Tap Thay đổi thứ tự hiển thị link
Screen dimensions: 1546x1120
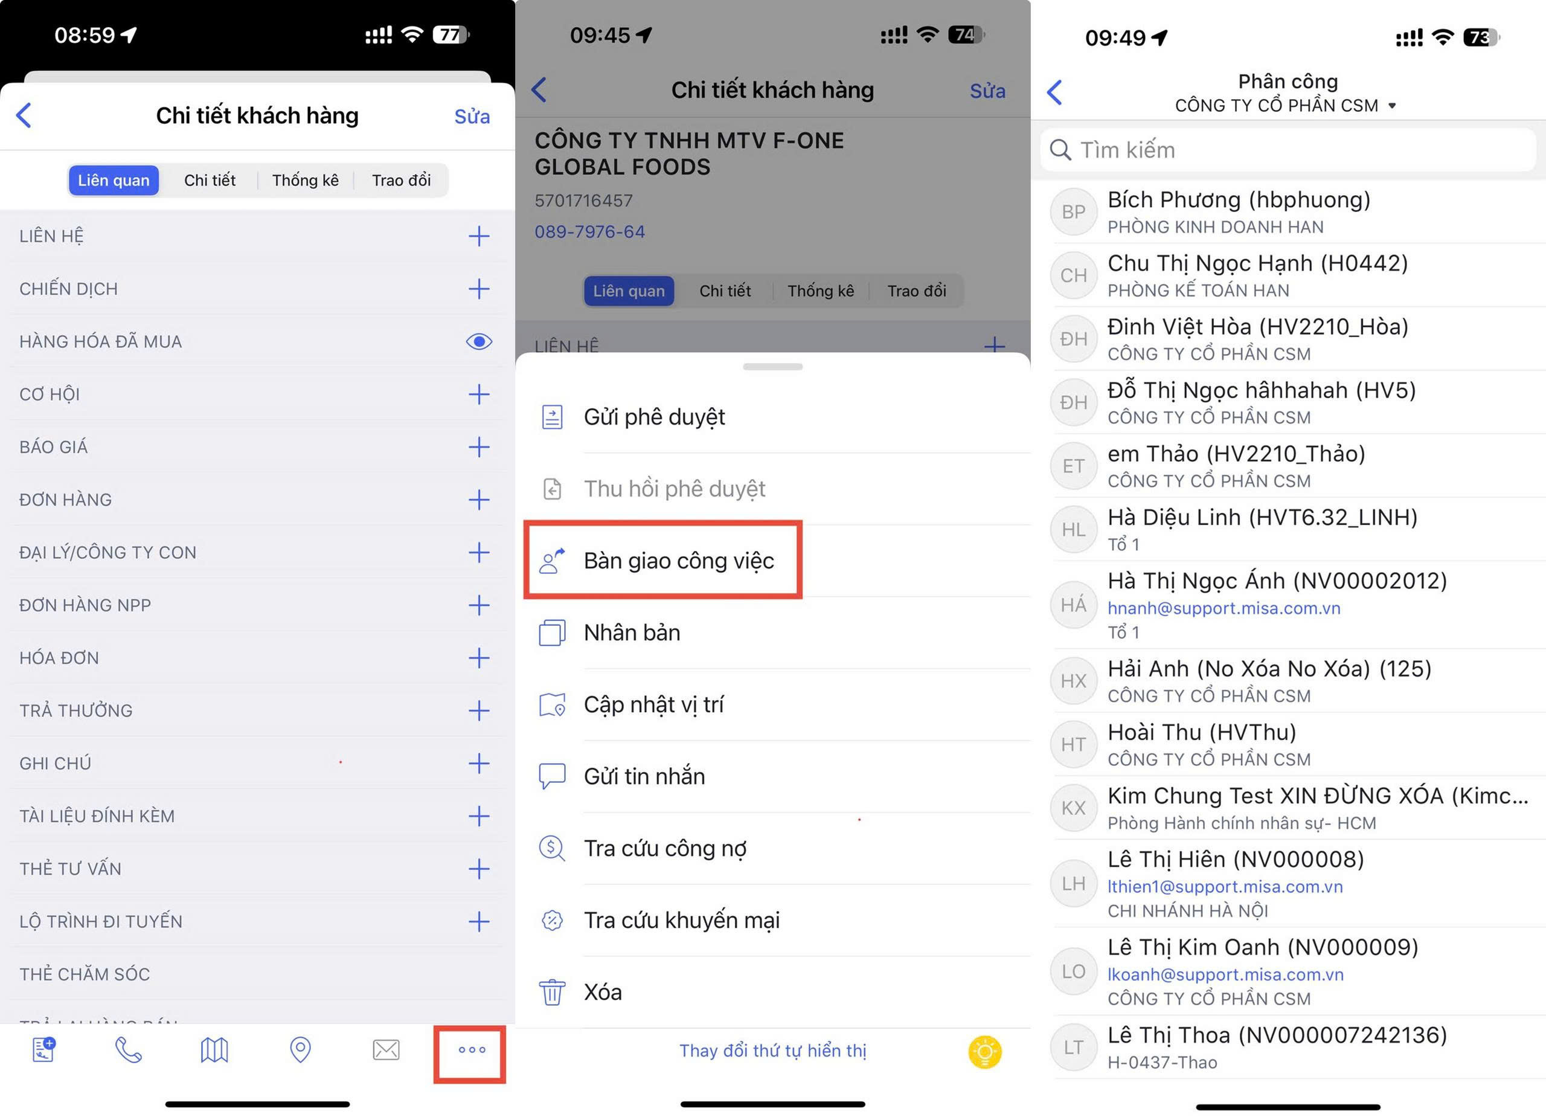click(772, 1051)
